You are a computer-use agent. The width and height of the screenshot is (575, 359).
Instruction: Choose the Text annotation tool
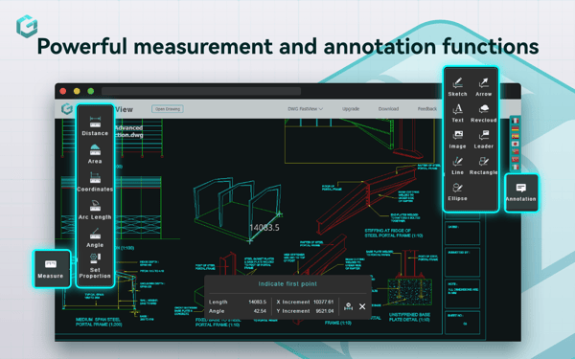click(457, 113)
